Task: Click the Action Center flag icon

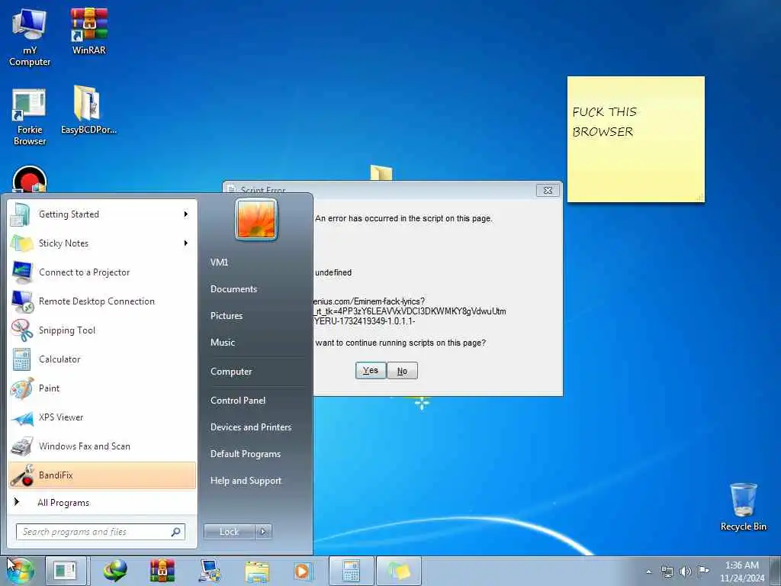Action: point(703,571)
